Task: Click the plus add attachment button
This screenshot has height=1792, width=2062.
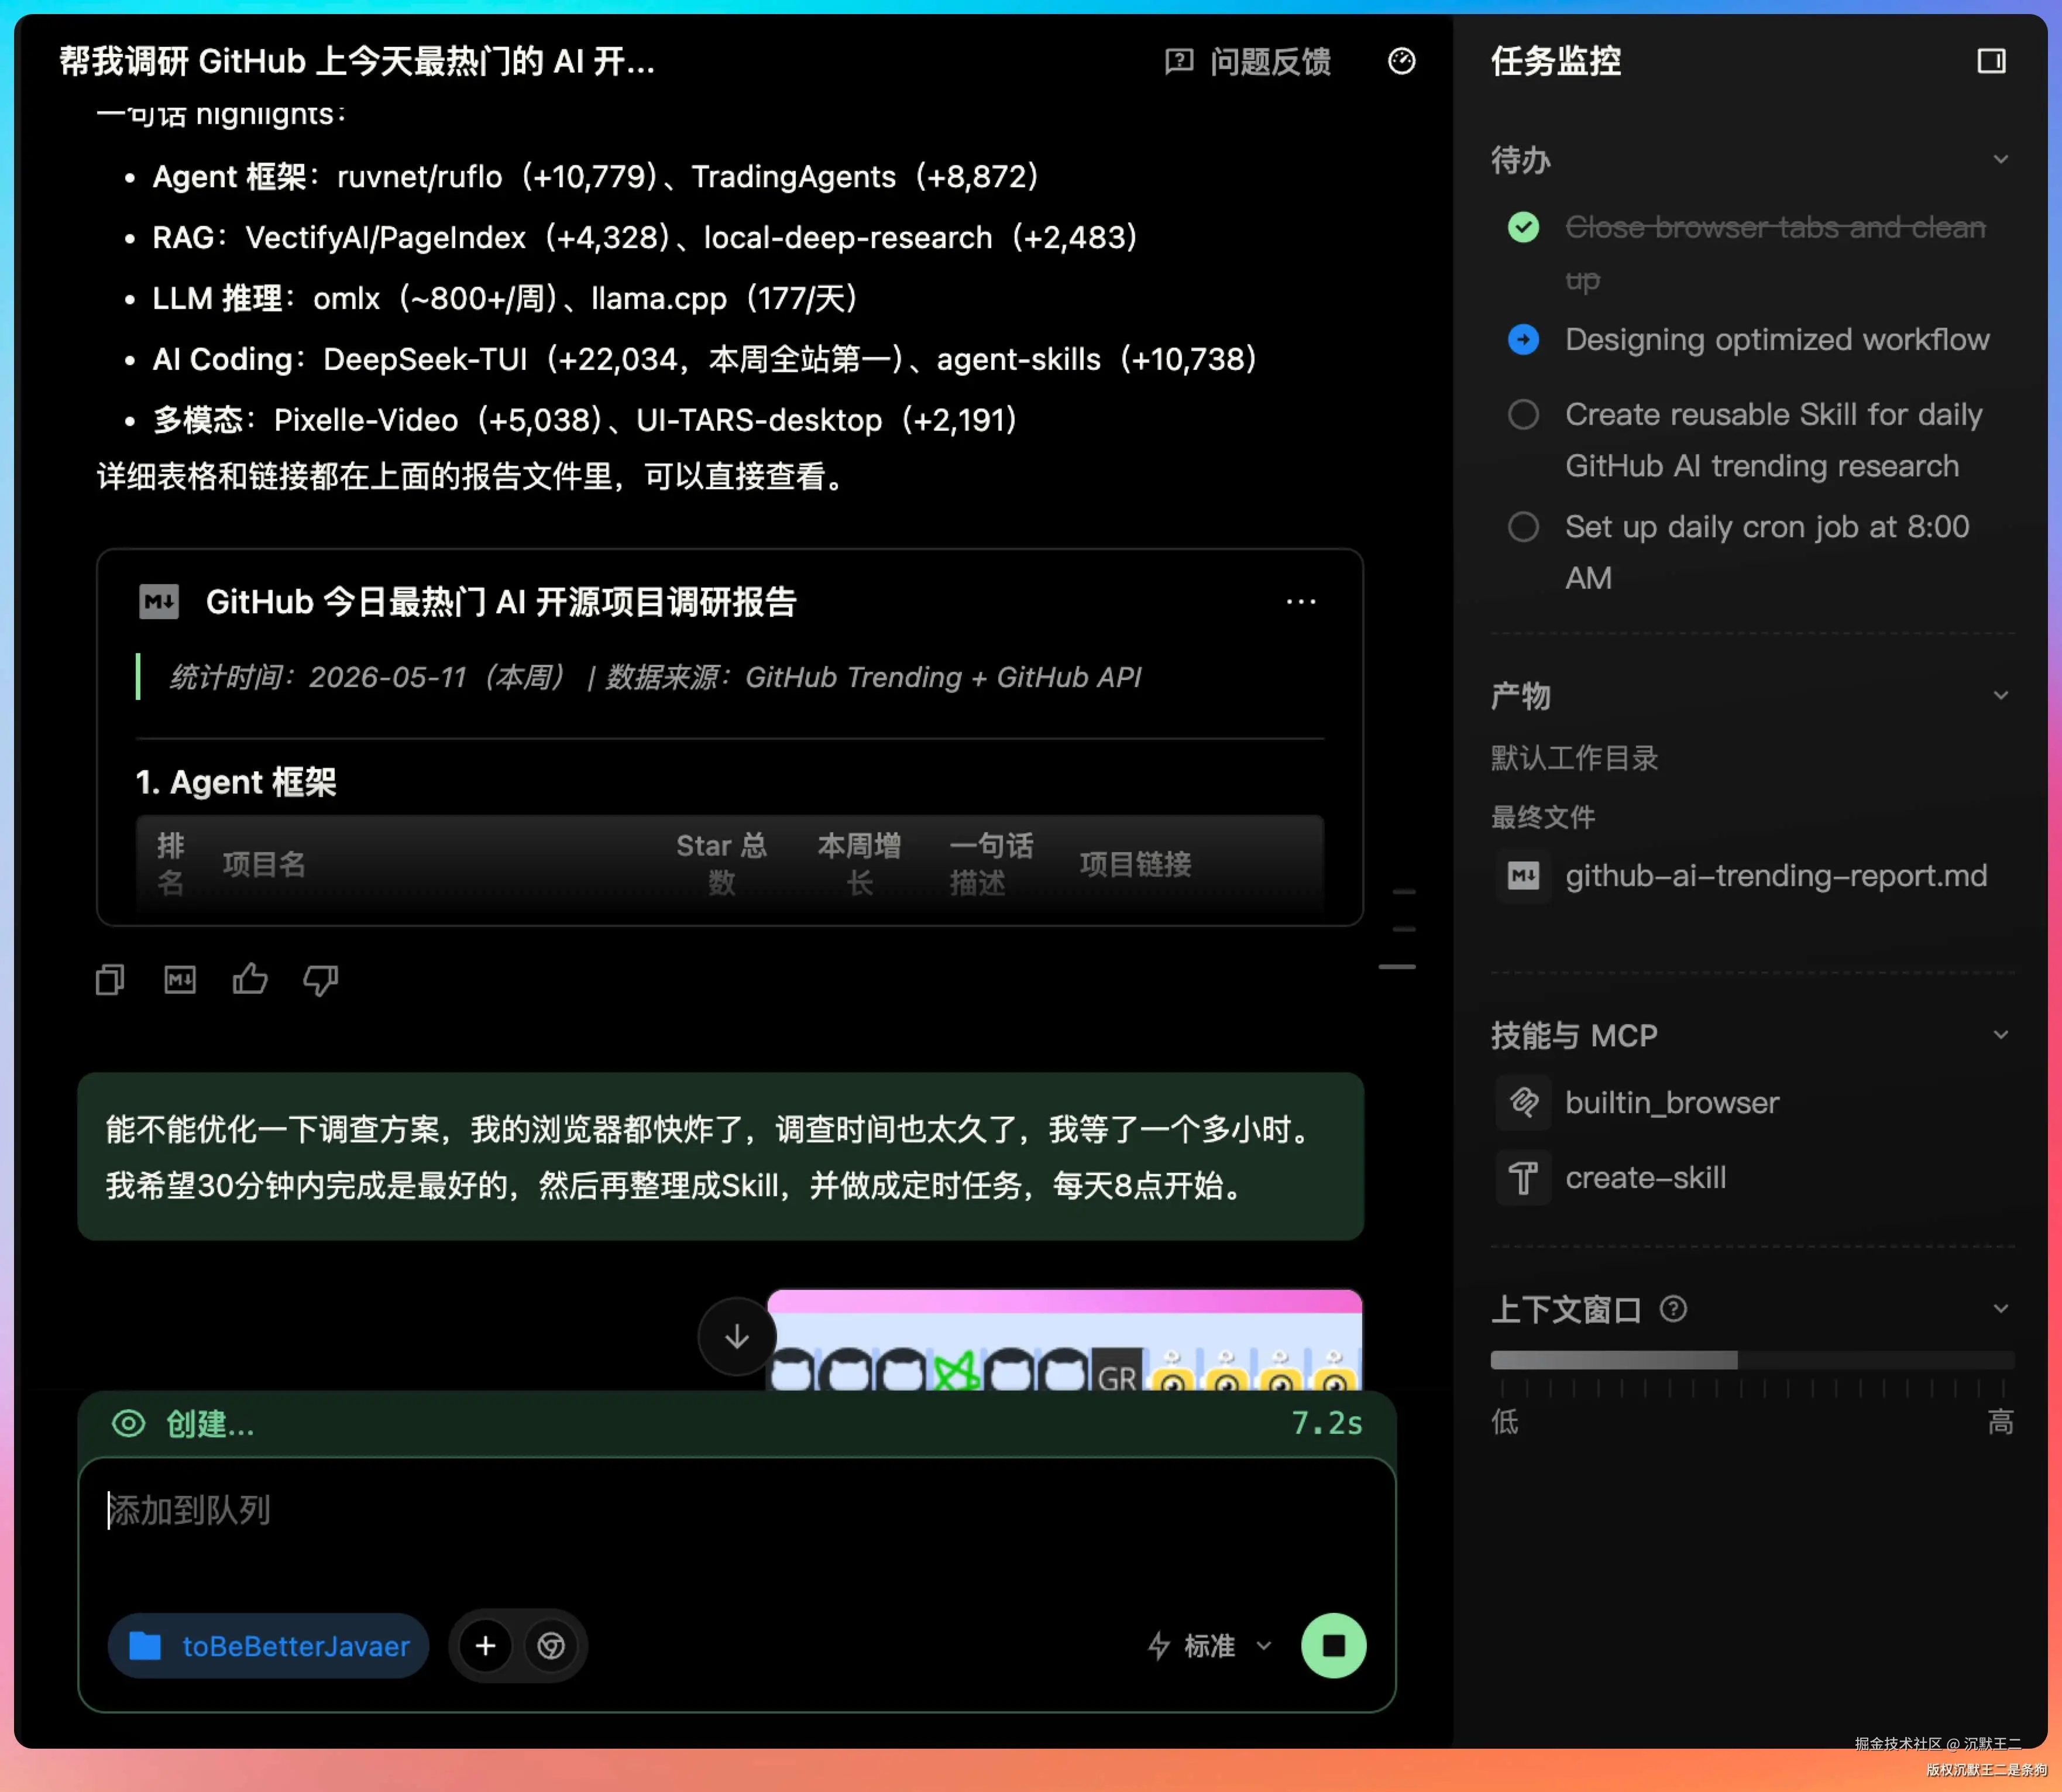Action: coord(485,1646)
